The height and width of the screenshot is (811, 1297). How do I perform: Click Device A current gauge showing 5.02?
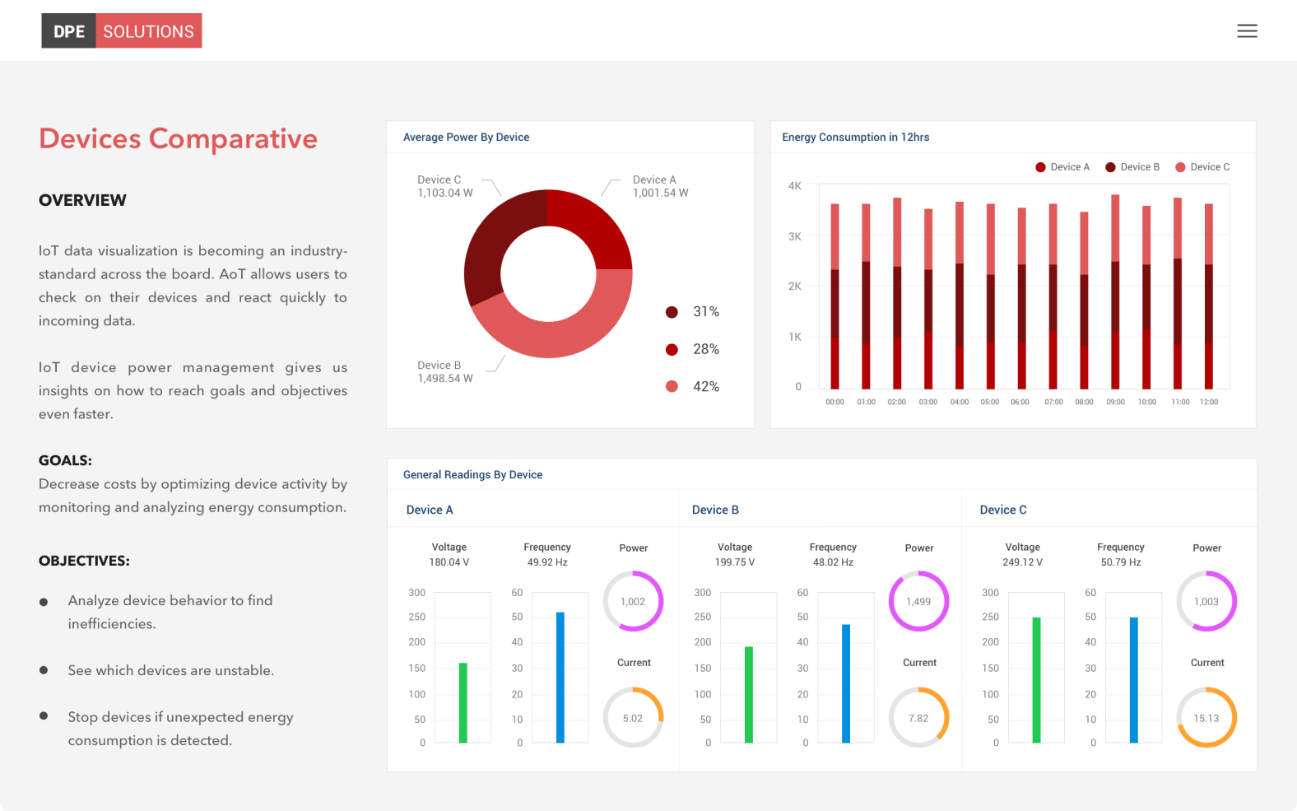coord(633,718)
